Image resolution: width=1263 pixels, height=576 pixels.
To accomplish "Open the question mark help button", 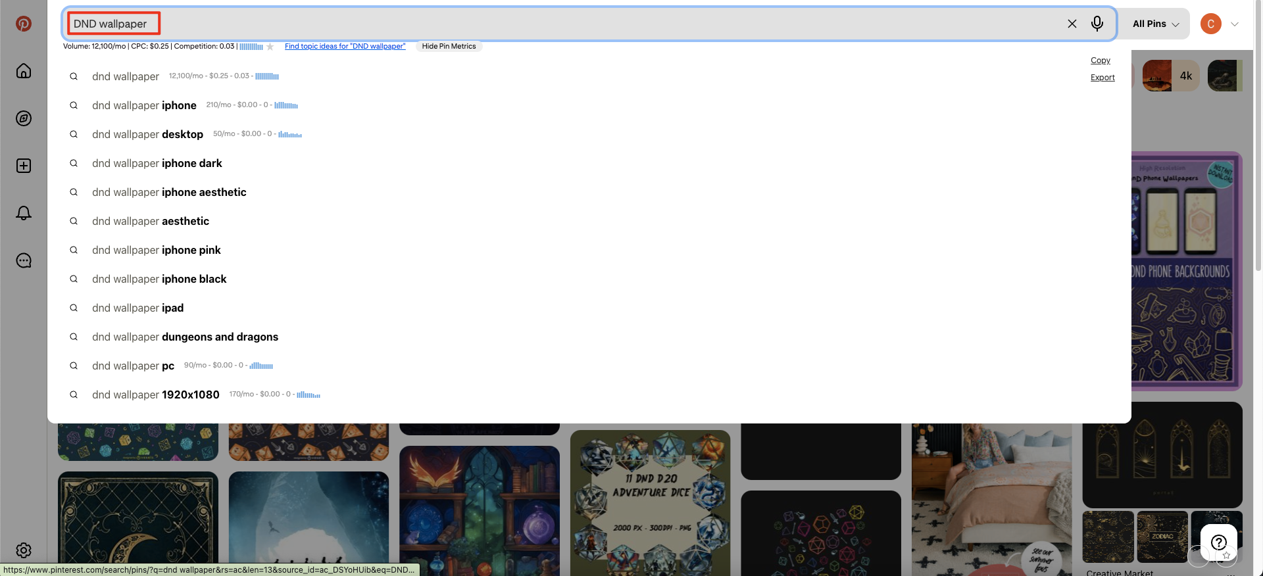I will [x=1219, y=542].
